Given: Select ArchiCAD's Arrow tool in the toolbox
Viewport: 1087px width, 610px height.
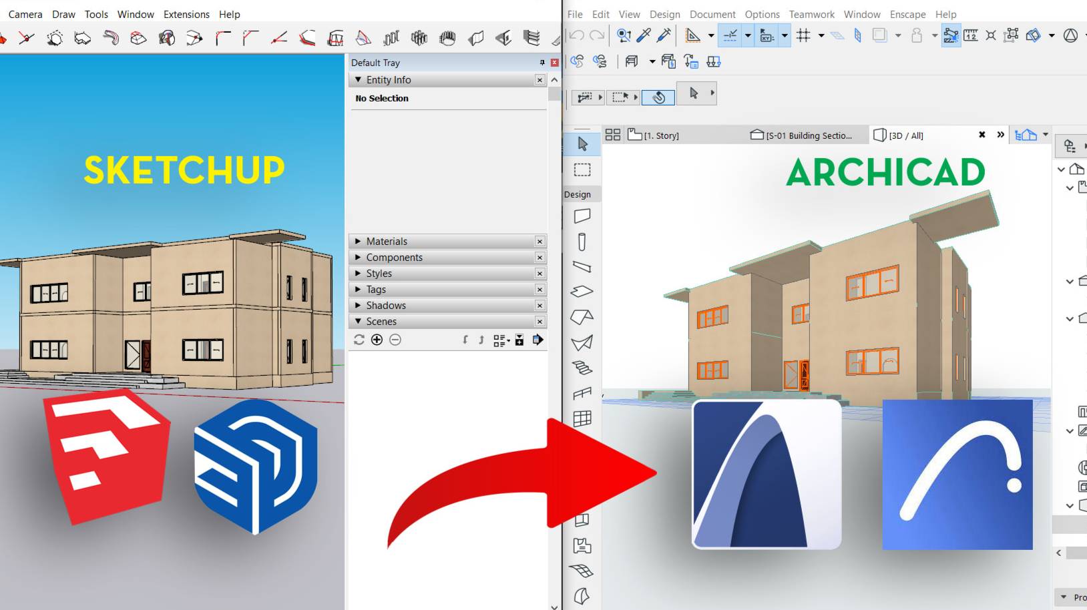Looking at the screenshot, I should [582, 144].
